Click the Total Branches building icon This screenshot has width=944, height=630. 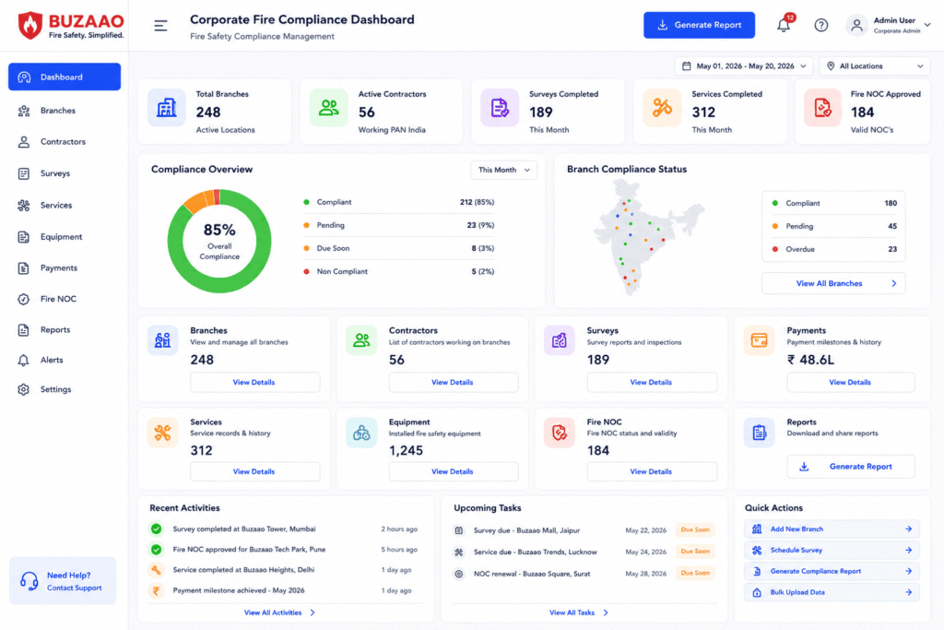166,108
